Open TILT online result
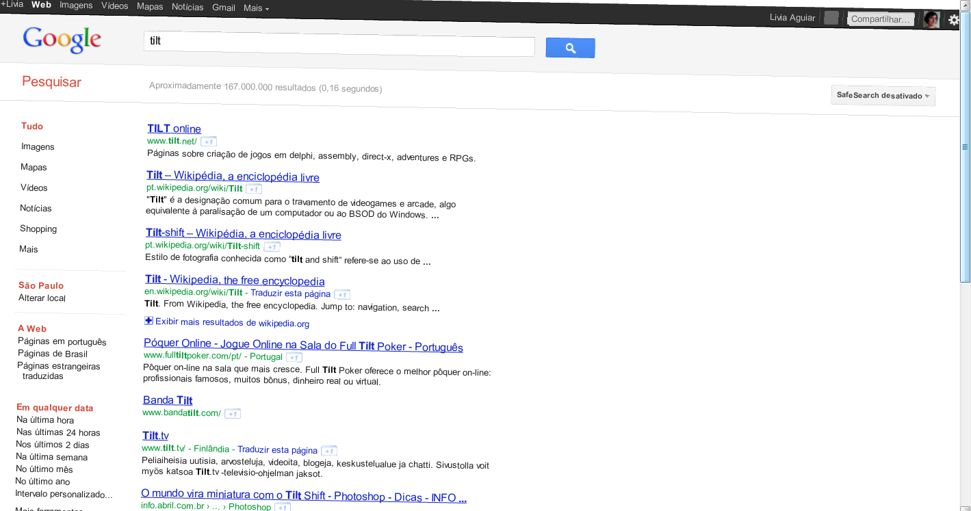971x511 pixels. pos(174,129)
